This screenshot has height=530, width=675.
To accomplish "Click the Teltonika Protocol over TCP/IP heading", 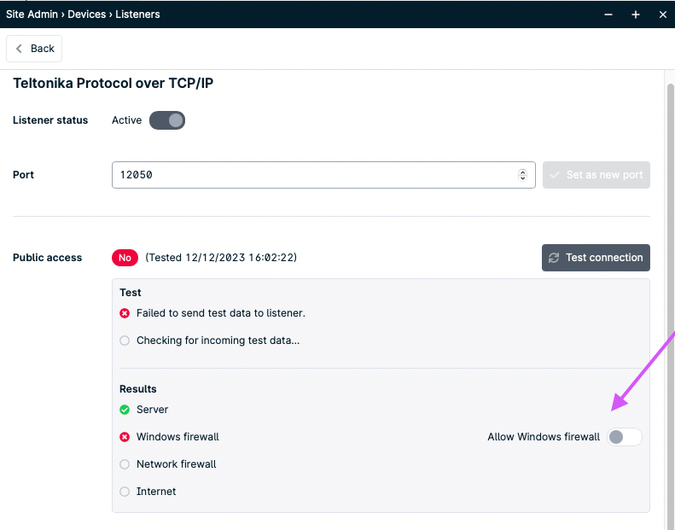I will 113,83.
